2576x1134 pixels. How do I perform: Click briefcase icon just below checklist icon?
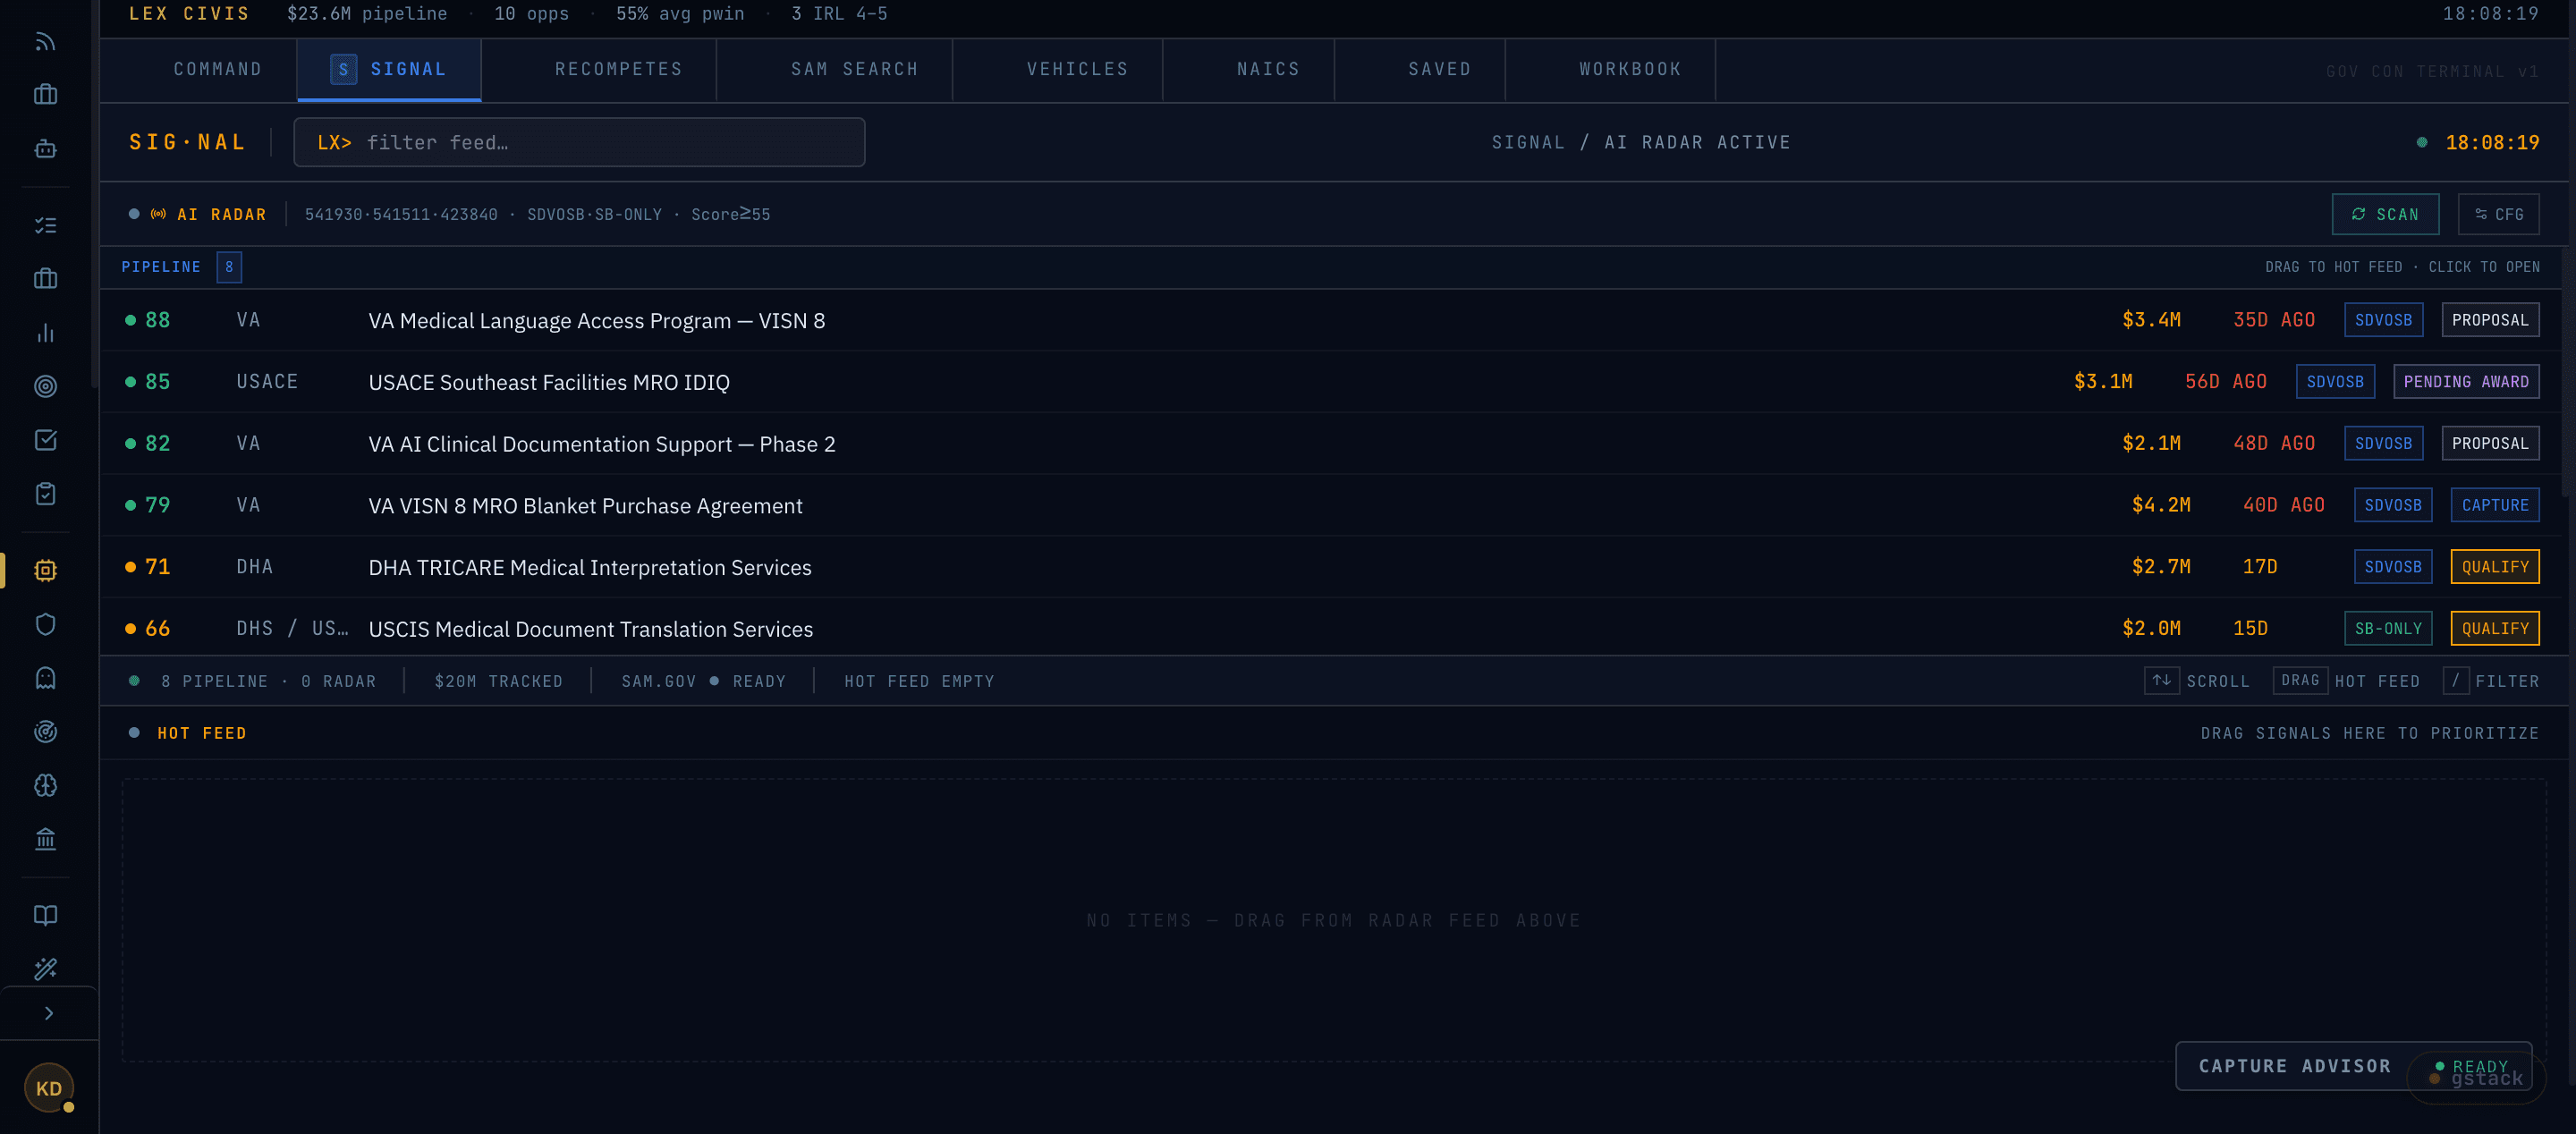(x=45, y=279)
